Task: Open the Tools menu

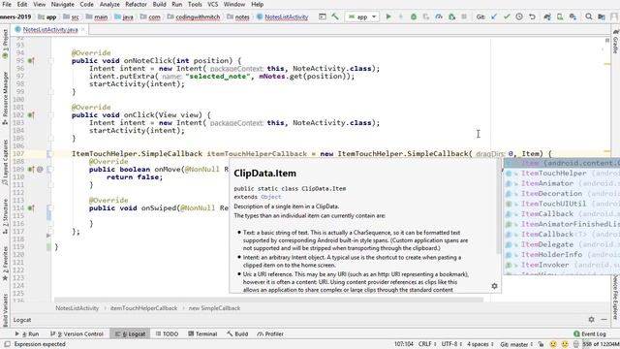Action: pyautogui.click(x=195, y=4)
